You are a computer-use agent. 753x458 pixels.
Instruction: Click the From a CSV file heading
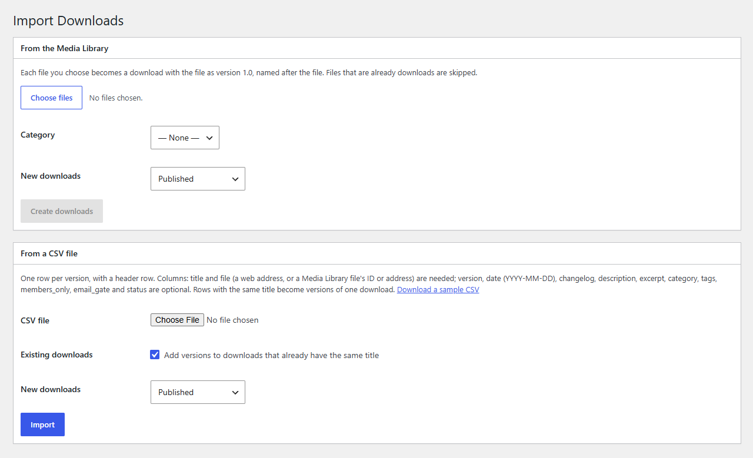49,253
